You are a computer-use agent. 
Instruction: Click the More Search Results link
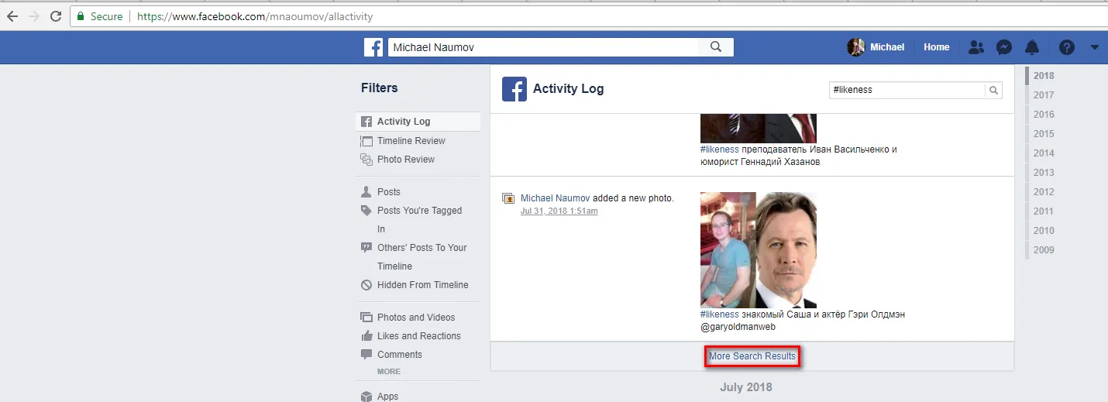click(x=752, y=356)
